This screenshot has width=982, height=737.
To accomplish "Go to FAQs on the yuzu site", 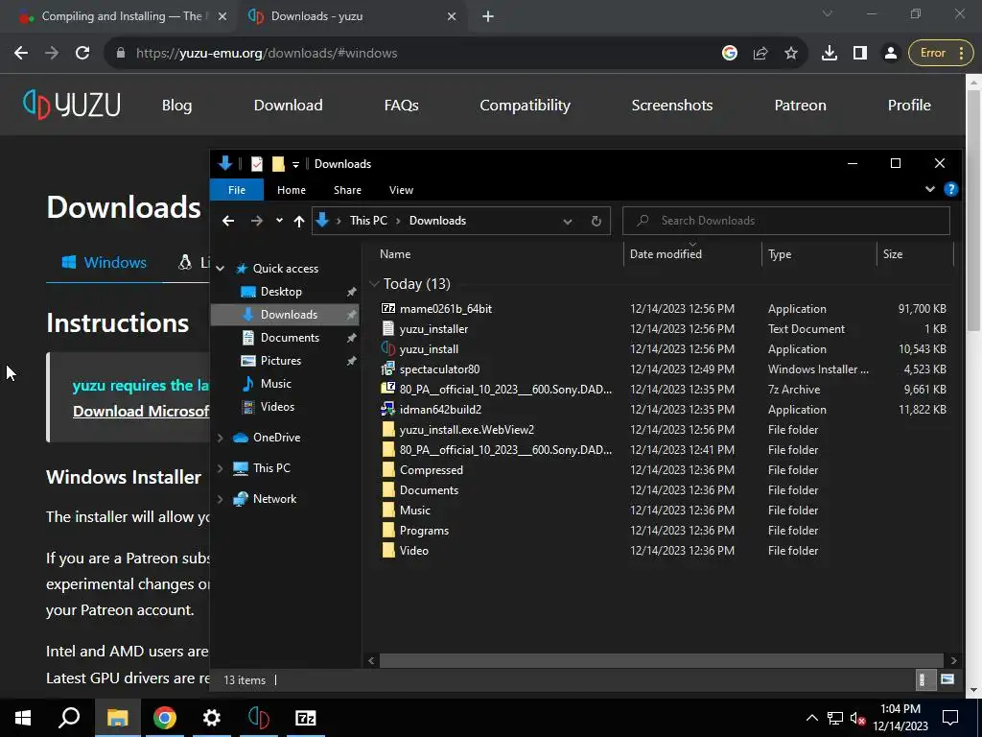I will click(x=402, y=106).
